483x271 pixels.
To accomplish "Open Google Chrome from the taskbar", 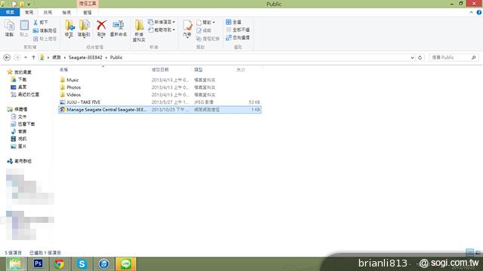I will click(59, 263).
